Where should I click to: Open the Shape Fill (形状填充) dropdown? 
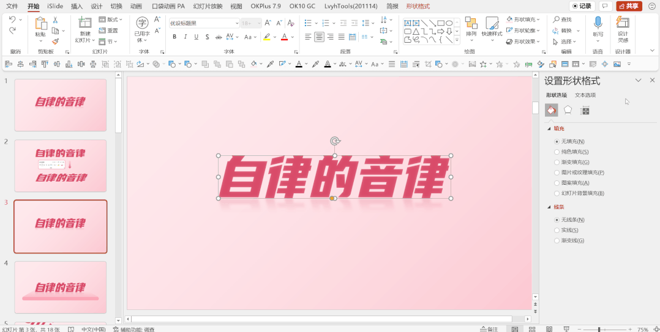coord(525,20)
